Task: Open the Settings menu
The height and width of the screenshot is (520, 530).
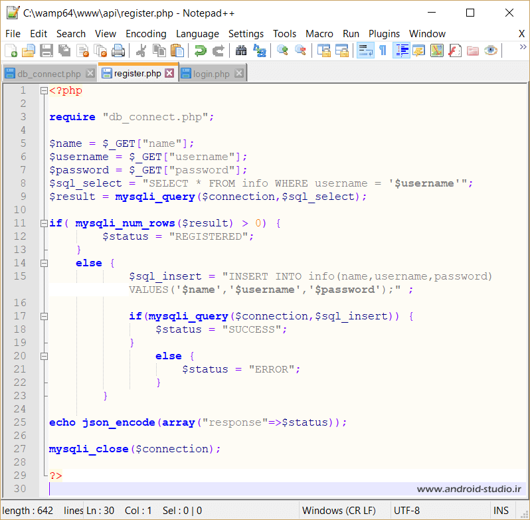Action: click(x=246, y=34)
